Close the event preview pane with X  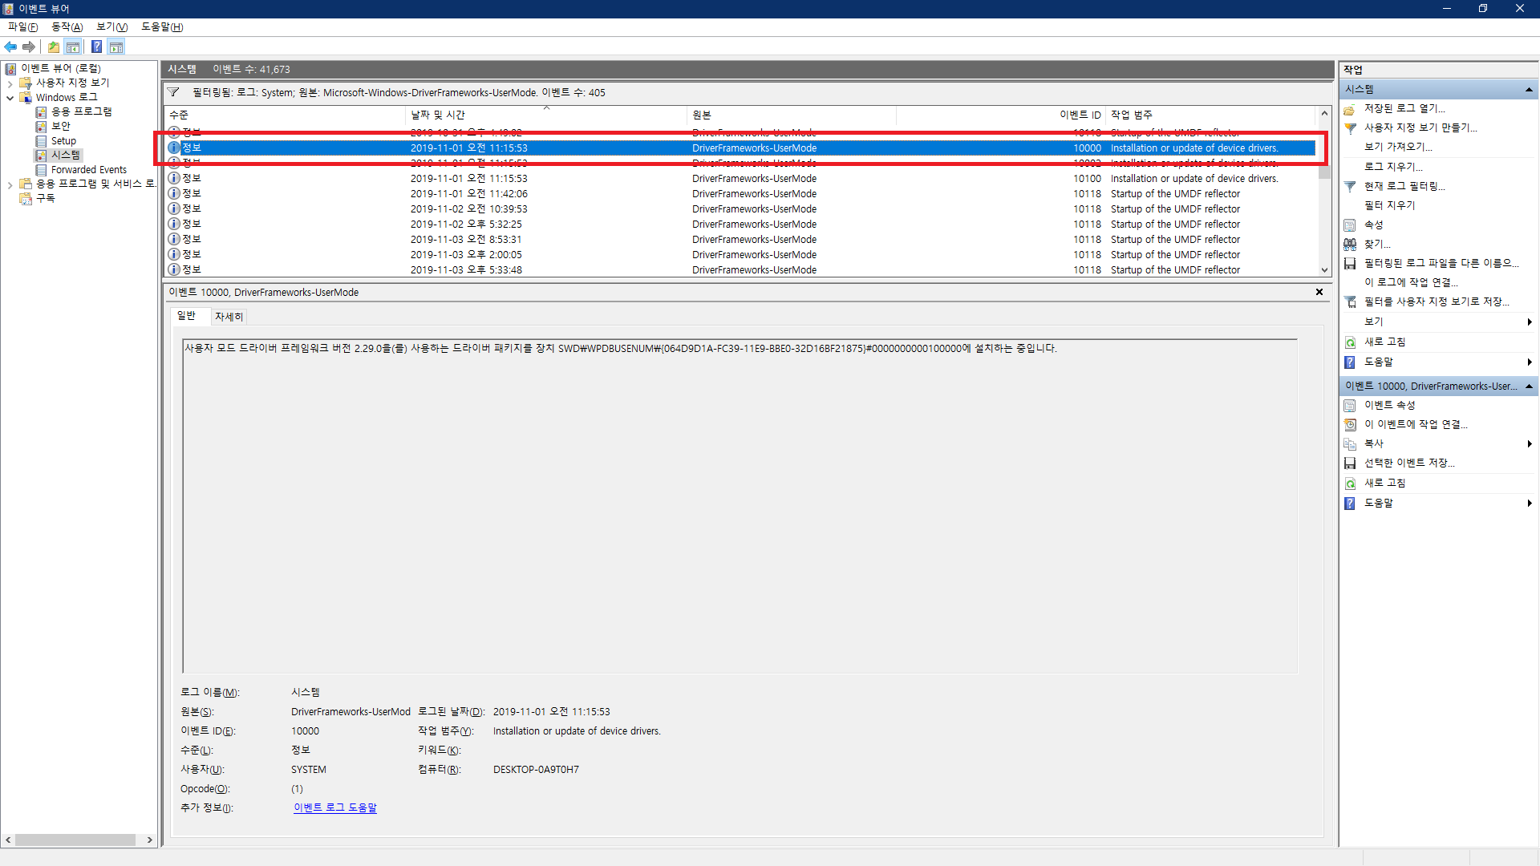(1319, 292)
